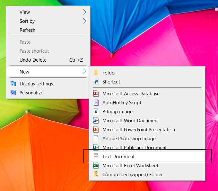
Task: Choose Refresh from the context menu
Action: (48, 30)
